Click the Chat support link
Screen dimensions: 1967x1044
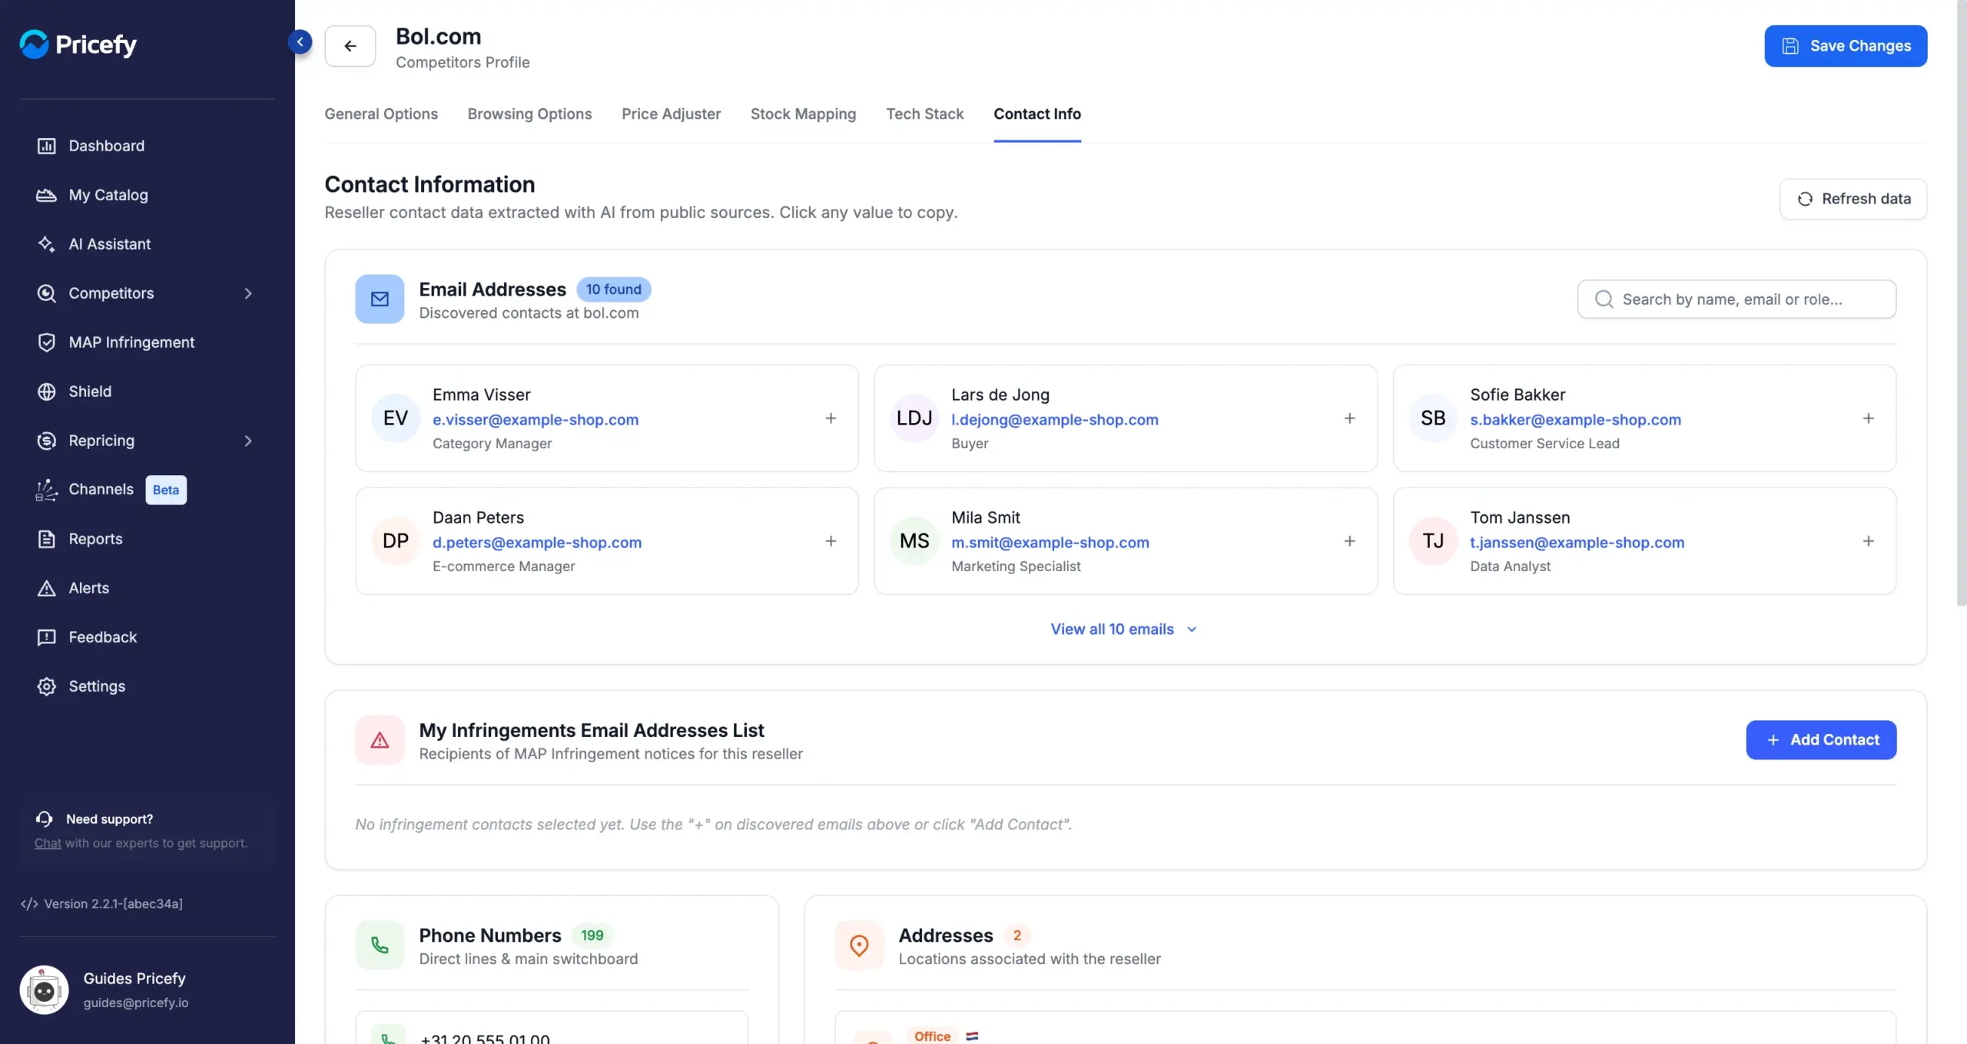[48, 843]
